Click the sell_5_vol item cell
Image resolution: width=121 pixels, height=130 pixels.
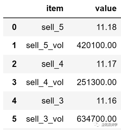[45, 46]
